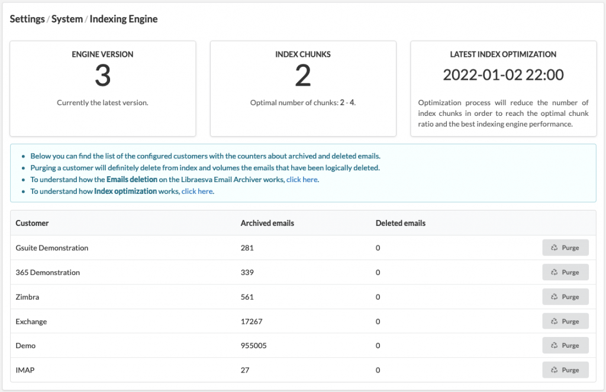The width and height of the screenshot is (606, 392).
Task: Click the recycle icon in Gsuite Demonstration's Purge button
Action: tap(554, 248)
